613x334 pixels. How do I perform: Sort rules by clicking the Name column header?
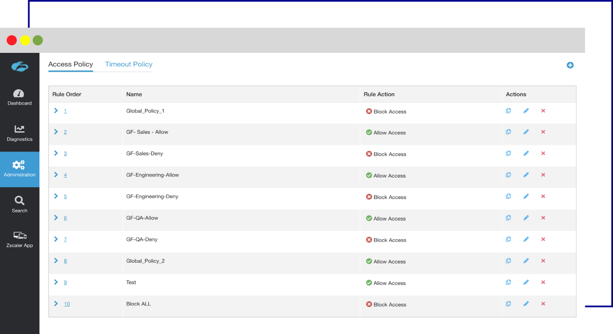(x=134, y=94)
